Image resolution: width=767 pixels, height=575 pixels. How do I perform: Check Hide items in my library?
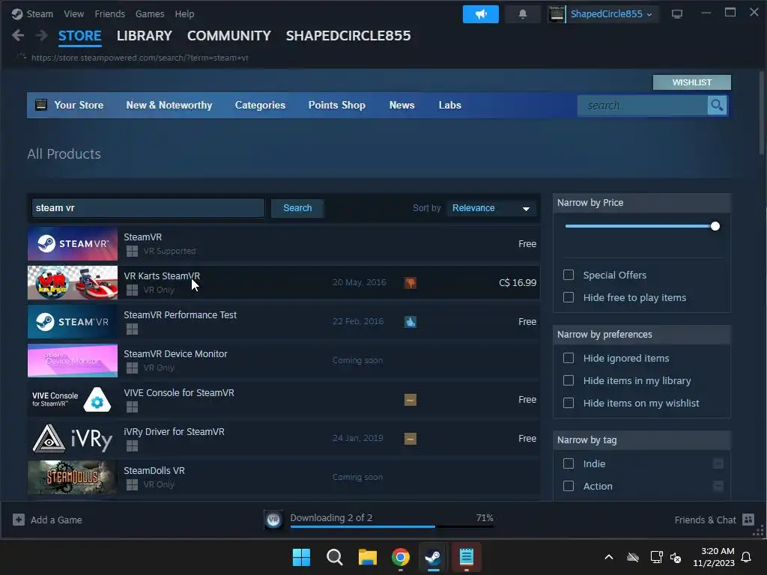[569, 380]
